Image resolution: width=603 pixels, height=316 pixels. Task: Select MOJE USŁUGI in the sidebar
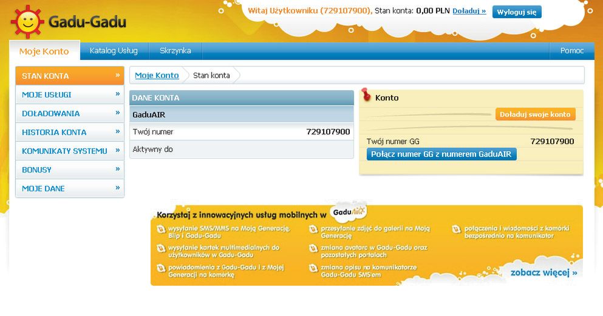coord(70,94)
